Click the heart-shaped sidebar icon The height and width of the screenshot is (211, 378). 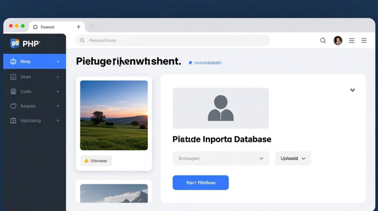(13, 106)
